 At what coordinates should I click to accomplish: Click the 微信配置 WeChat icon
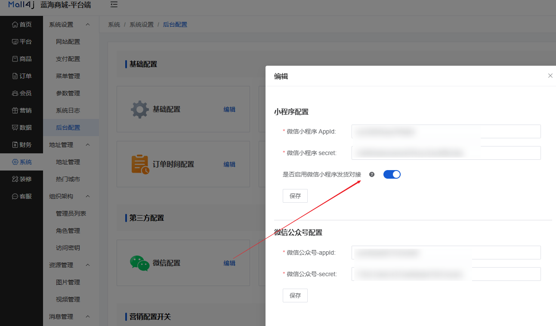[140, 263]
